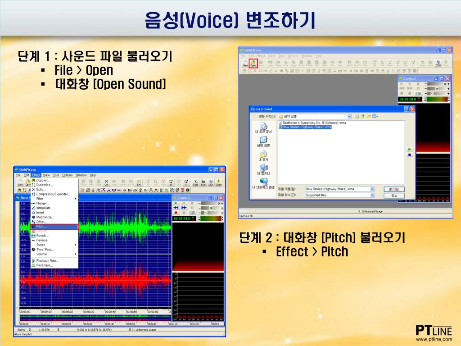
Task: Click CDX icon in the waveform GoldWave window
Action: [x=211, y=183]
